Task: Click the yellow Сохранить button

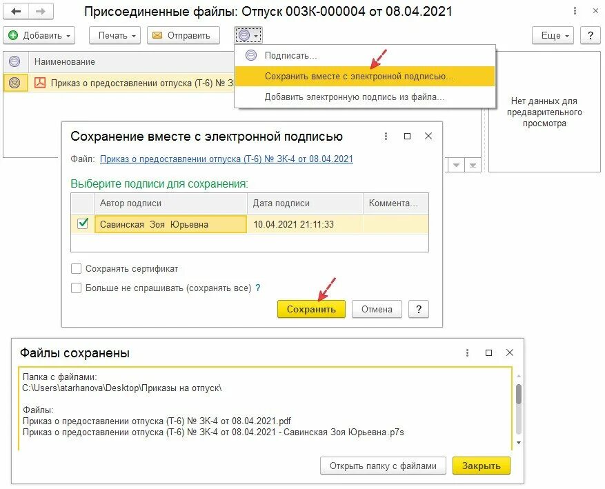Action: pos(311,309)
